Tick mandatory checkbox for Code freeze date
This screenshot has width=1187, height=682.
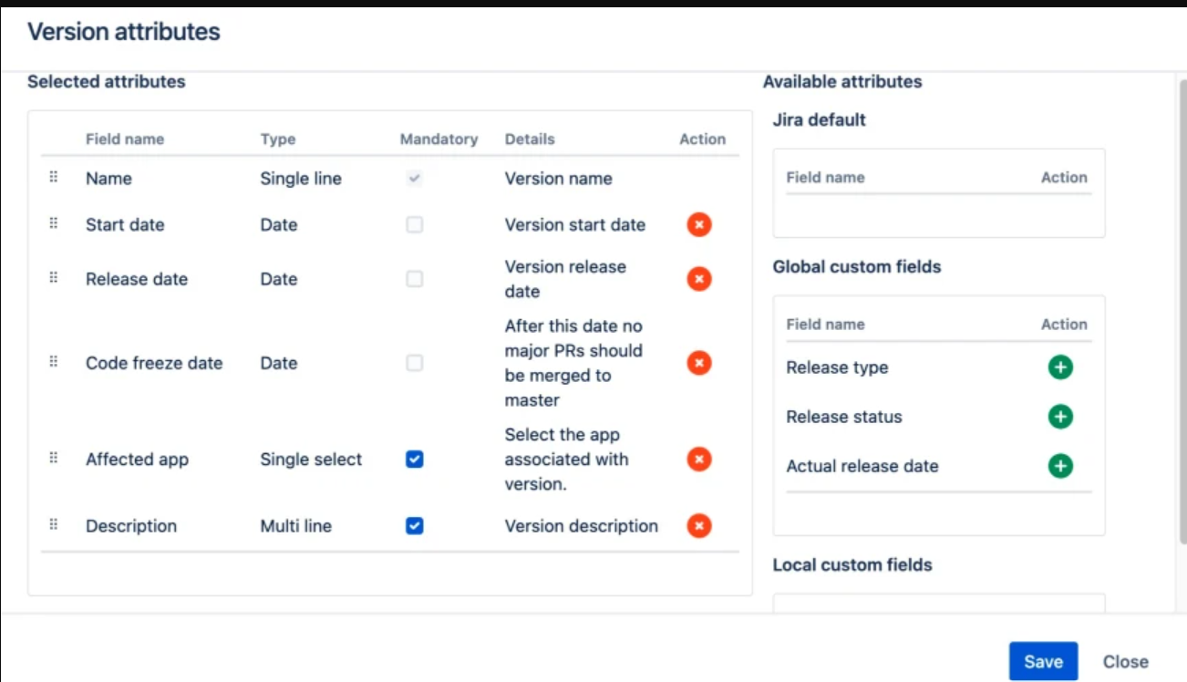pos(415,363)
